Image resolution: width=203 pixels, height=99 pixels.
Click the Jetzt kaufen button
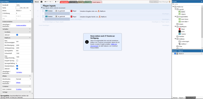pyautogui.click(x=64, y=2)
